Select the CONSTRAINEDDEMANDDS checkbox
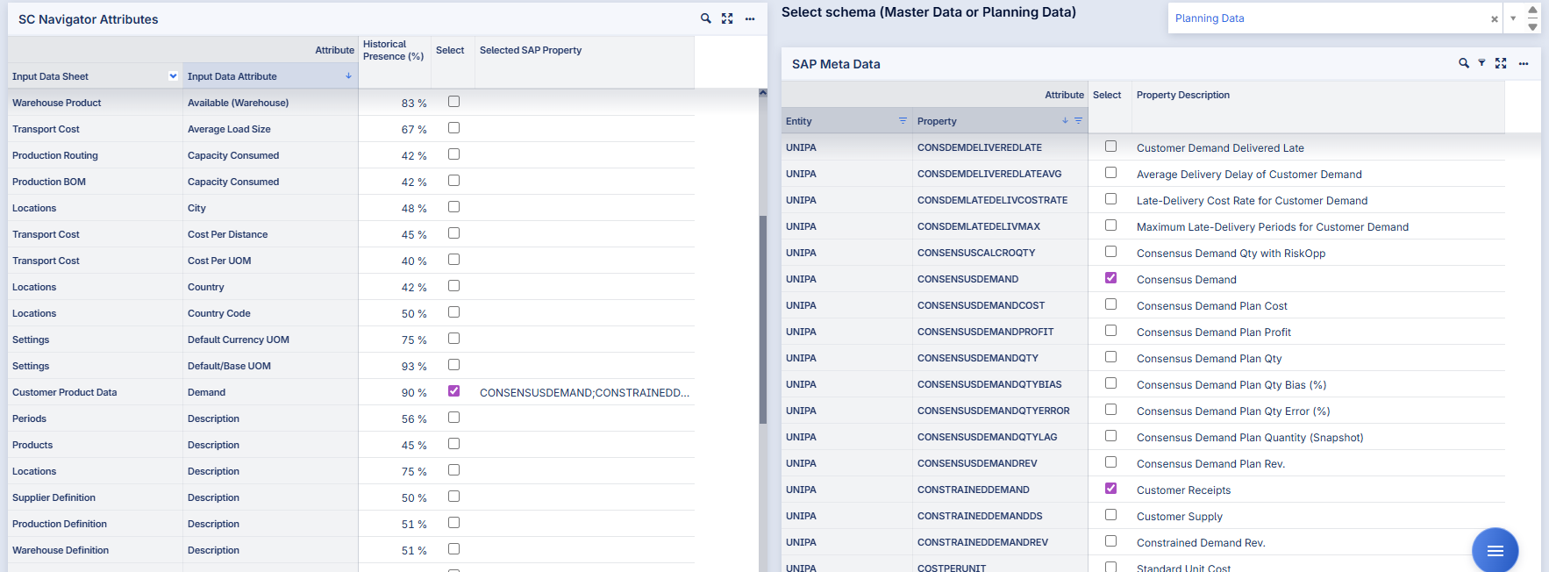 point(1110,515)
